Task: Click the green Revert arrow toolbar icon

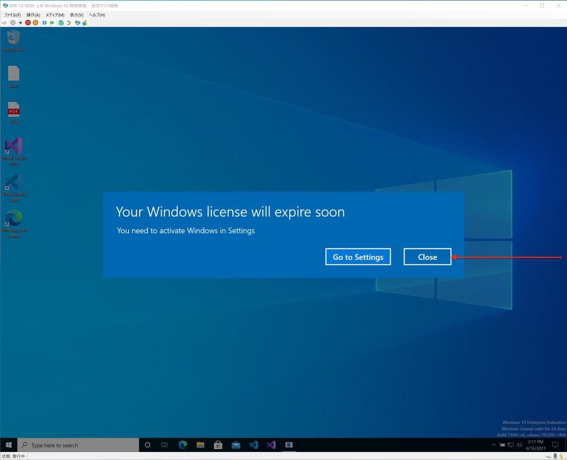Action: (x=69, y=23)
